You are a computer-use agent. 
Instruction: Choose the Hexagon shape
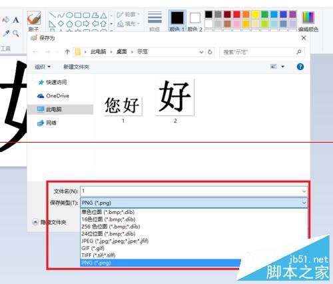78,23
